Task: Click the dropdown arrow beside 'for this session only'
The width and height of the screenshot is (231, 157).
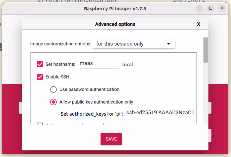Action: click(169, 44)
